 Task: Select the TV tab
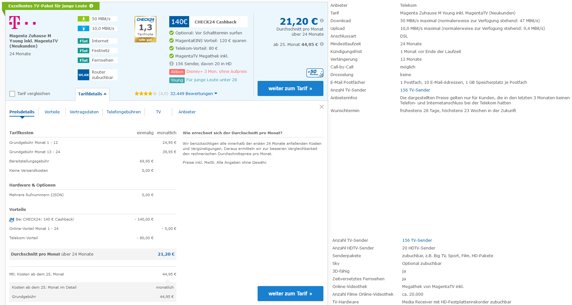pos(158,112)
